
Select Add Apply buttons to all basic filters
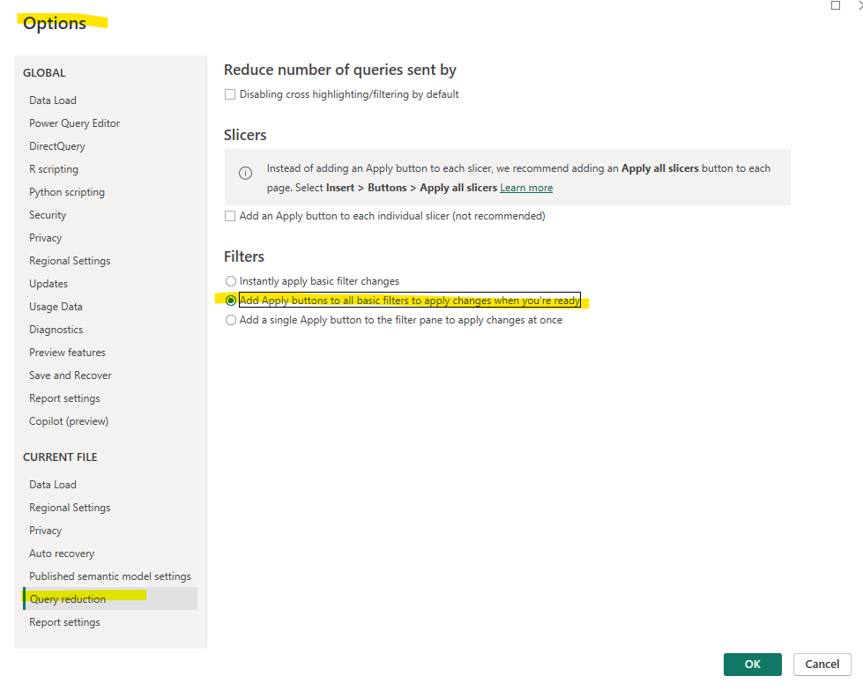pyautogui.click(x=231, y=301)
